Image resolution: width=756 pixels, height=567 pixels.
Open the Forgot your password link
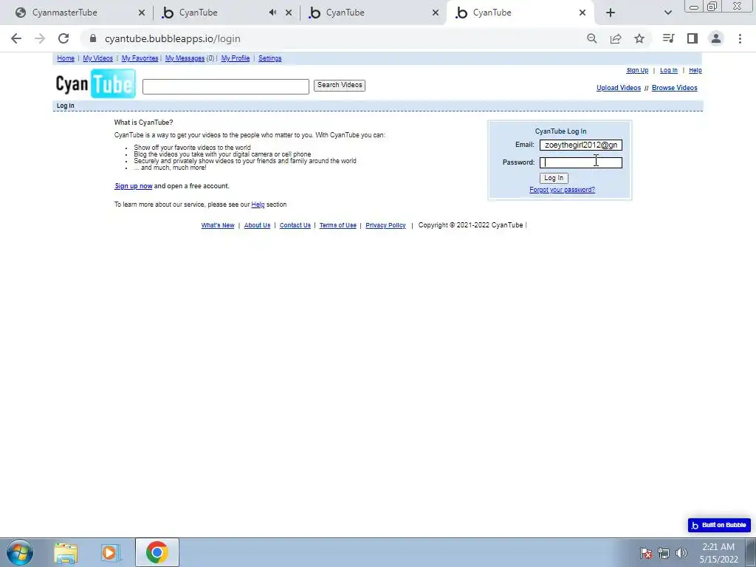(562, 190)
